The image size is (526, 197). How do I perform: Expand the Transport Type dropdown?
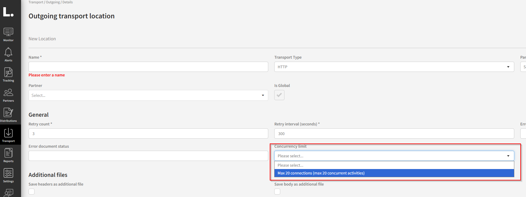394,67
